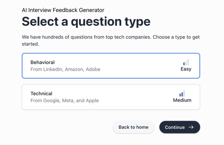Click the Easy difficulty bars icon
Screen dimensions: 224x145
[x=186, y=62]
